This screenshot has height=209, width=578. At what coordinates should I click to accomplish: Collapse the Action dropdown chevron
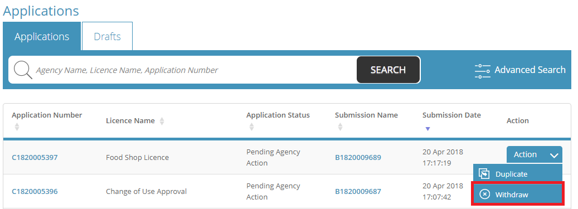point(554,155)
